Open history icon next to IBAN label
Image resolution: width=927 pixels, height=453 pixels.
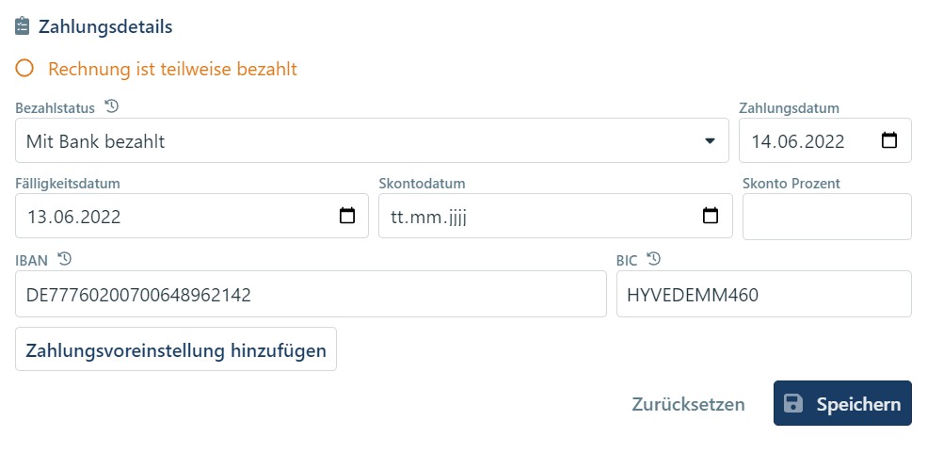pyautogui.click(x=64, y=259)
